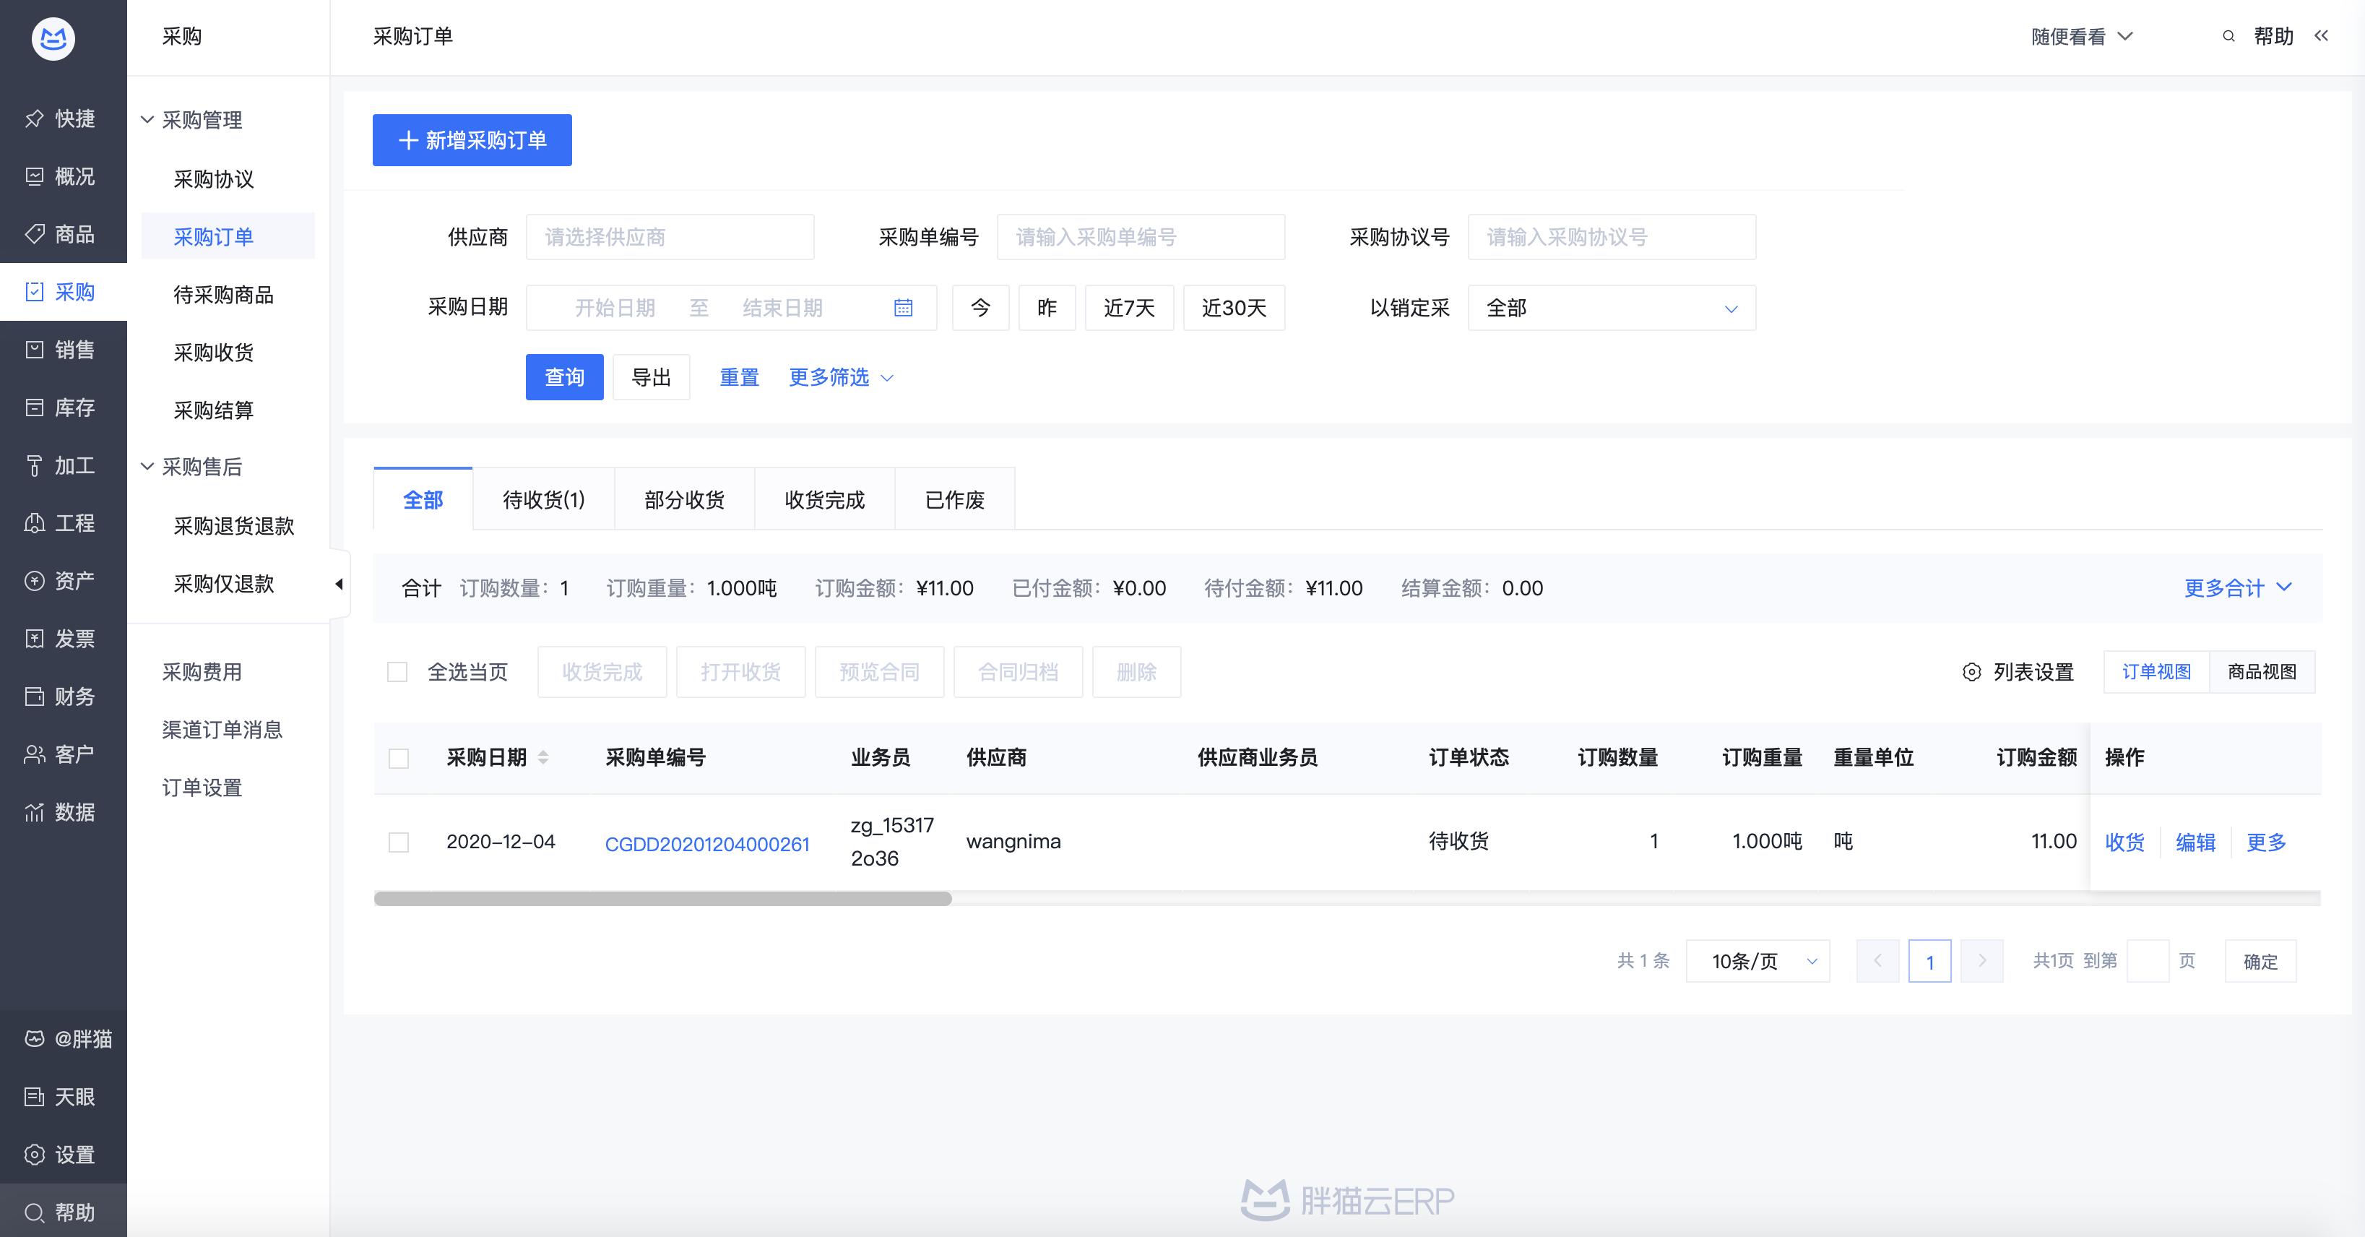Image resolution: width=2365 pixels, height=1237 pixels.
Task: Open 设置 from the bottom sidebar
Action: pos(64,1153)
